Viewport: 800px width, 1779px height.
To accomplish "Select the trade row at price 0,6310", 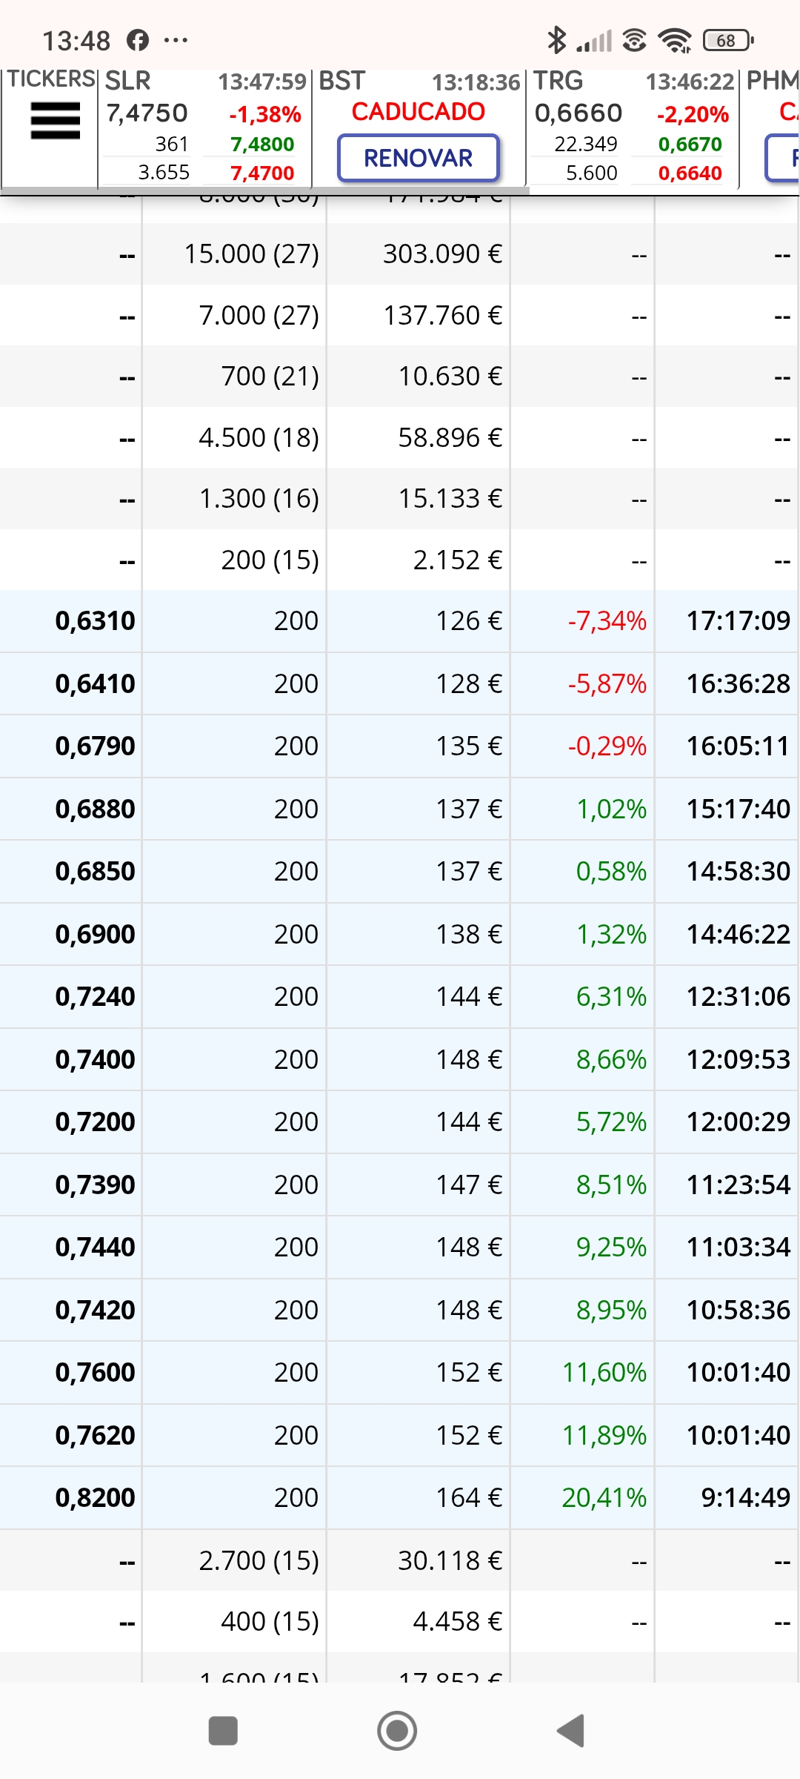I will point(400,621).
